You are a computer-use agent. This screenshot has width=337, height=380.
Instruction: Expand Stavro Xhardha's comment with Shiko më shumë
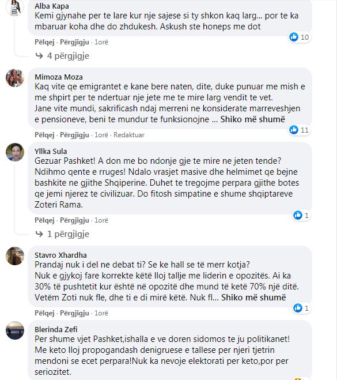253,298
